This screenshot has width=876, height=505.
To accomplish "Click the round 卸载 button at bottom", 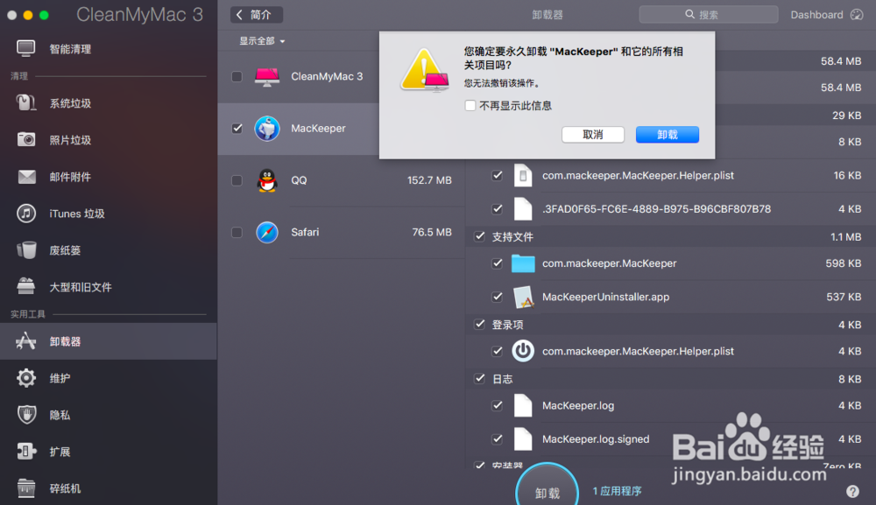I will pyautogui.click(x=547, y=487).
